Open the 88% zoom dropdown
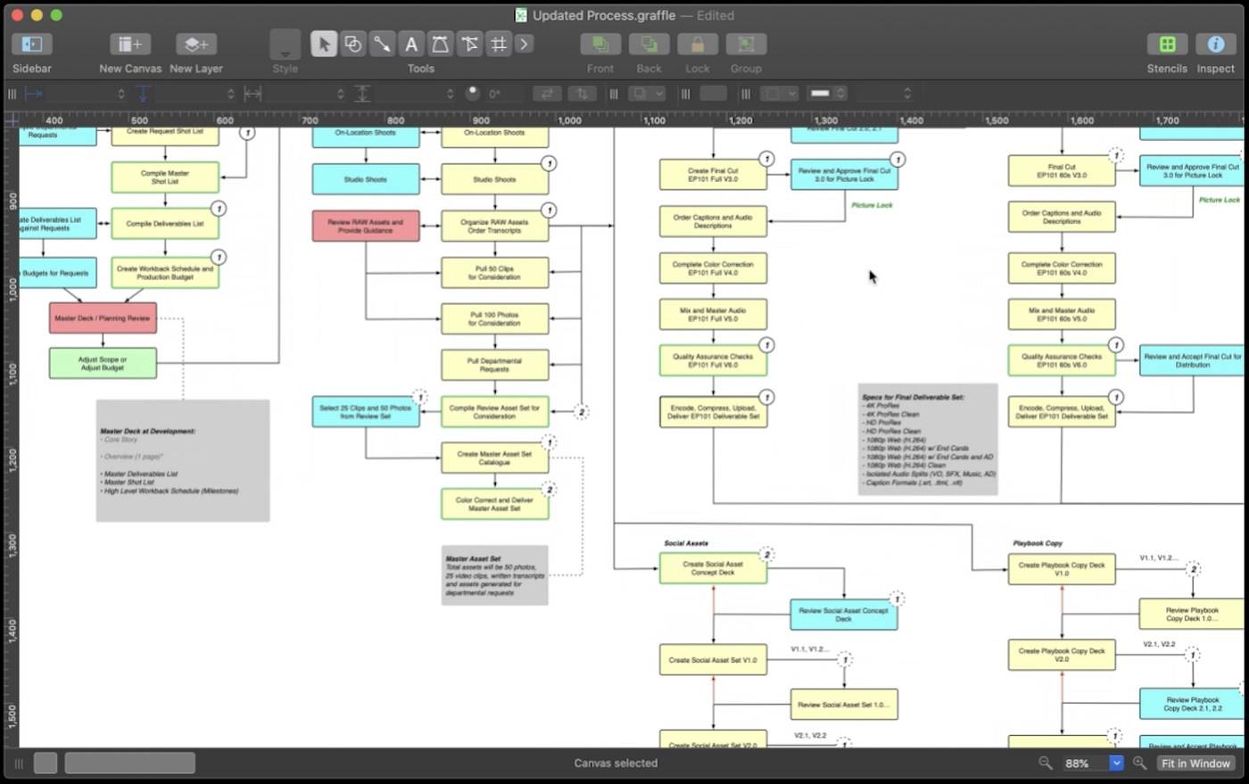1249x784 pixels. click(1116, 763)
